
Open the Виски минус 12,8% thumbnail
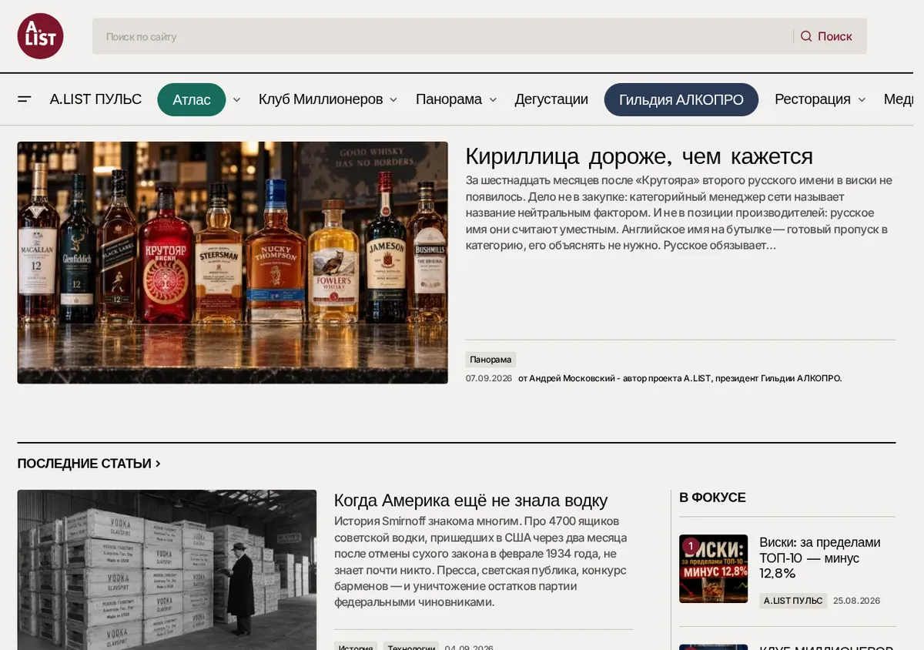pyautogui.click(x=714, y=568)
